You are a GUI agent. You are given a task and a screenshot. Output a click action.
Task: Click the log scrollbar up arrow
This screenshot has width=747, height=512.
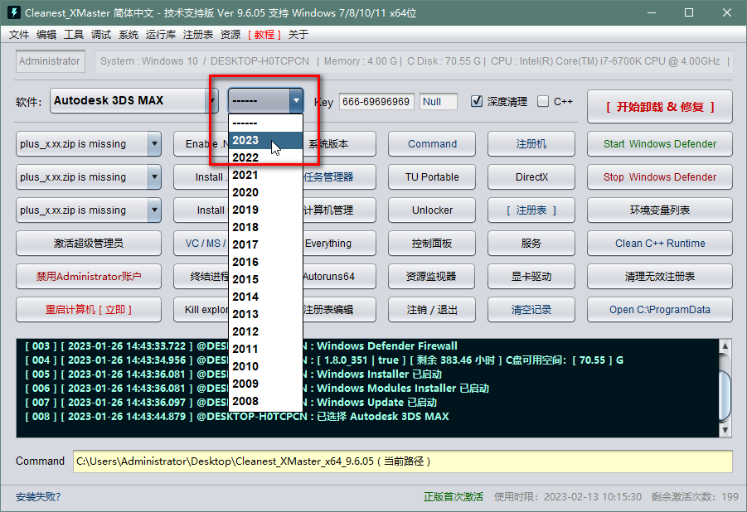tap(725, 345)
